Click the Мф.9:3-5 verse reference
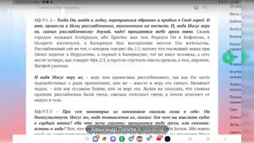 click(x=43, y=112)
